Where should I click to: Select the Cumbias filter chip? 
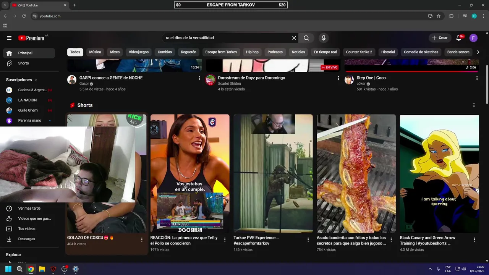(x=165, y=52)
